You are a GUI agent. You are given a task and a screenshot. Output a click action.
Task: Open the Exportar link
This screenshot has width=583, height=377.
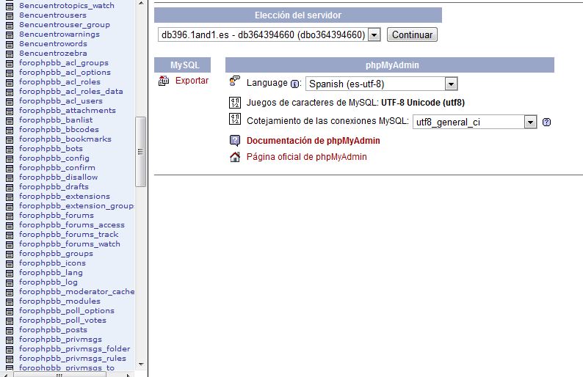(192, 81)
